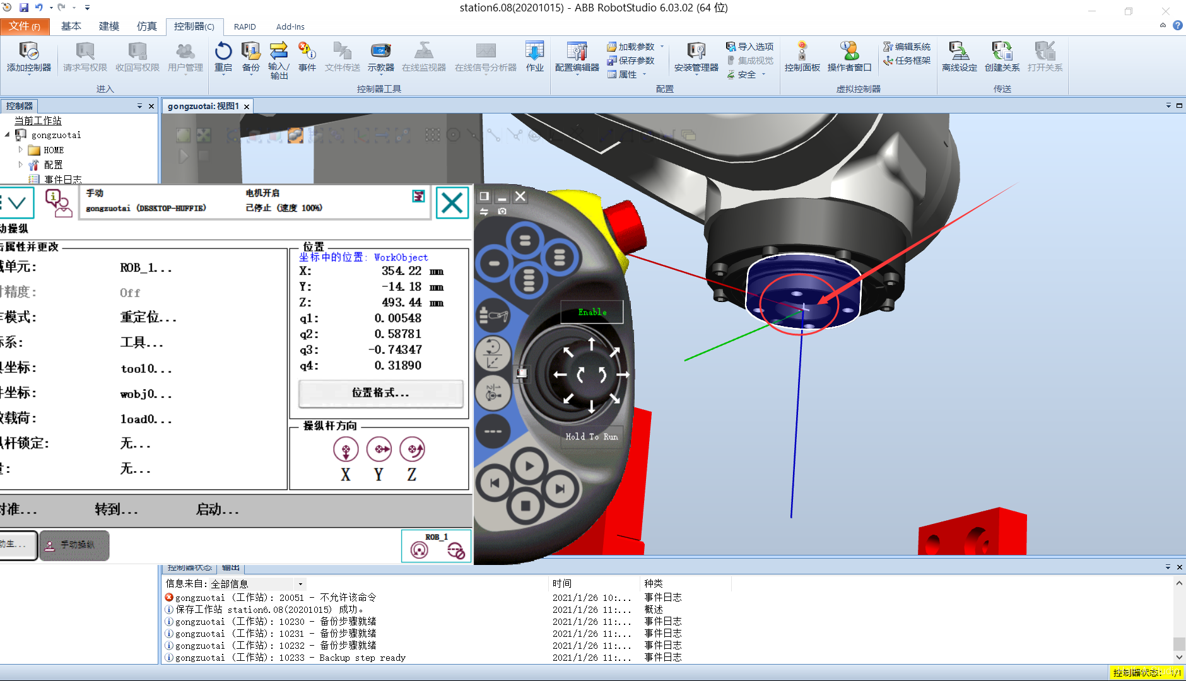Toggle the Enable button on pendant
This screenshot has height=681, width=1186.
[x=592, y=312]
